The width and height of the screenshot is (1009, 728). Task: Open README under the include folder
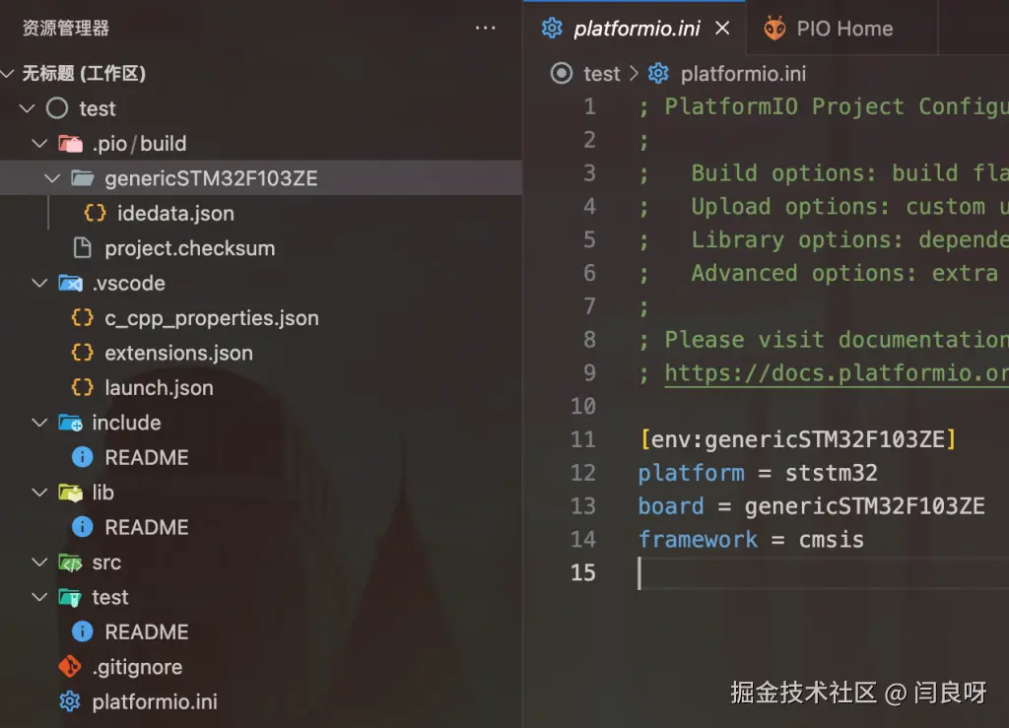point(147,457)
